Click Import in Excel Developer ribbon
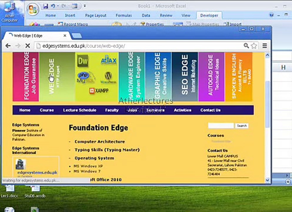Screen dimensions: 292x212 (x=233, y=24)
